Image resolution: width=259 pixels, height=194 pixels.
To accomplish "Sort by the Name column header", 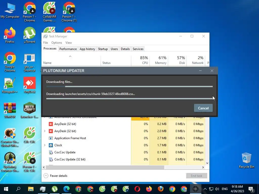I will tap(71, 60).
